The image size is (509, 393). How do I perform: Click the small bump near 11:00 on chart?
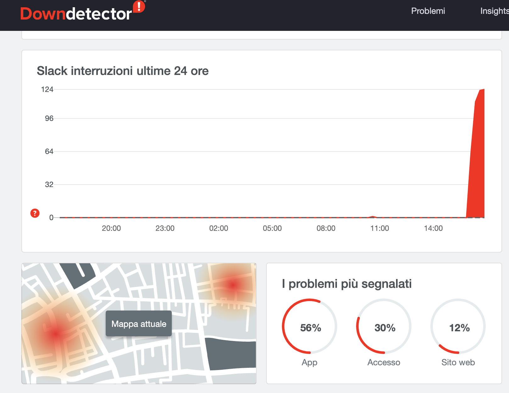(x=373, y=217)
